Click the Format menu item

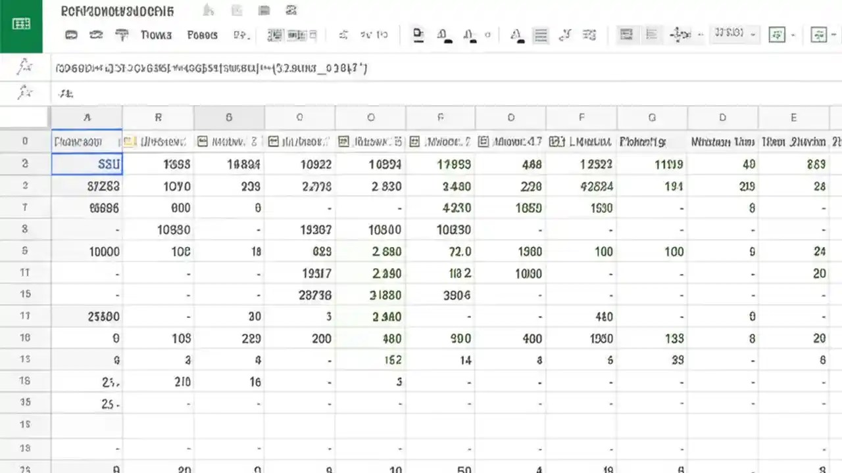tap(202, 35)
